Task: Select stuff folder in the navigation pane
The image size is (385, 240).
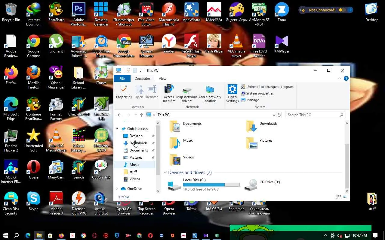Action: pyautogui.click(x=133, y=172)
